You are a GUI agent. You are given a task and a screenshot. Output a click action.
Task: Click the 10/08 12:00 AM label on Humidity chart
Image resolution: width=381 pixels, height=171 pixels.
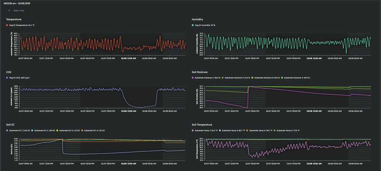pyautogui.click(x=314, y=58)
